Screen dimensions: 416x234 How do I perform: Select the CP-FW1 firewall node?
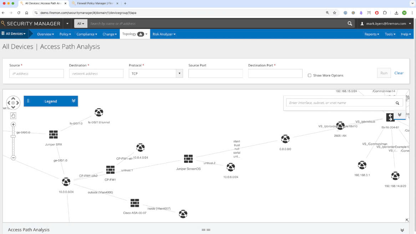pos(110,170)
